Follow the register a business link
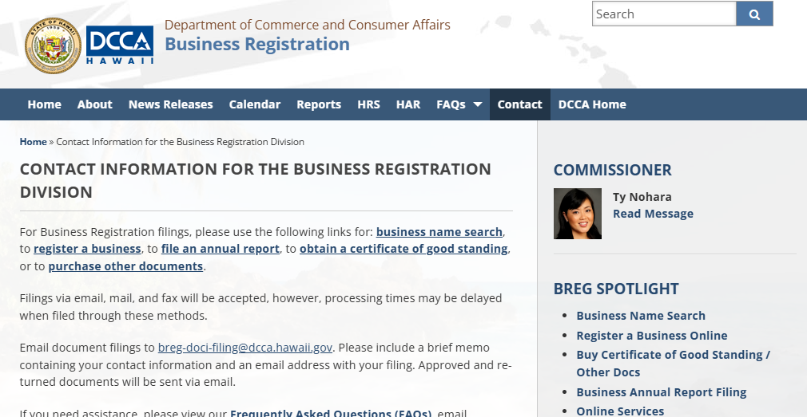This screenshot has height=417, width=807. coord(87,249)
